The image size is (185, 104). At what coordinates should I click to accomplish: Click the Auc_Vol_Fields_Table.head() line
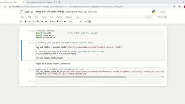tap(49, 58)
